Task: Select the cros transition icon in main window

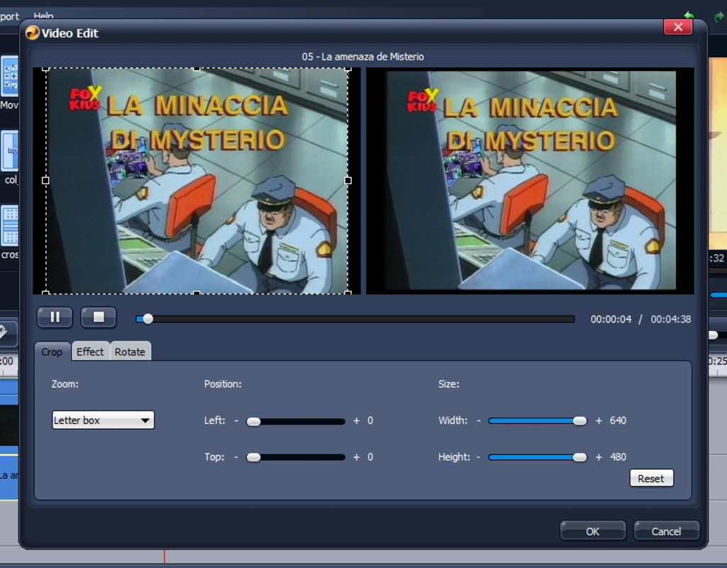Action: 9,226
